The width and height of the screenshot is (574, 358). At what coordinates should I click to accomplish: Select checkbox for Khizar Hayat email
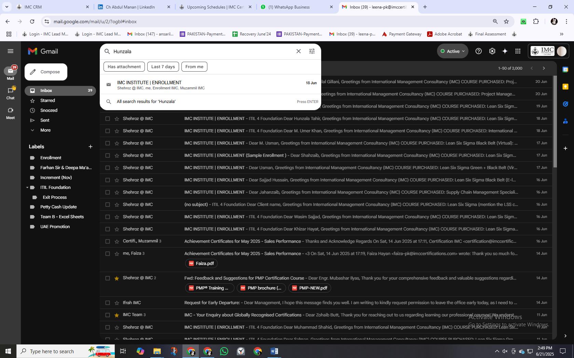pos(108,229)
